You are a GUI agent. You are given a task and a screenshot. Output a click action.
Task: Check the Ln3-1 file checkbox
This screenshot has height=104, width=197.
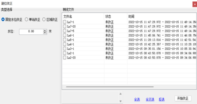(65, 49)
